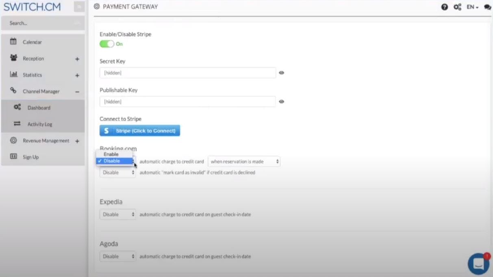This screenshot has width=493, height=277.
Task: Open the Intercom messenger bubble
Action: tap(478, 264)
